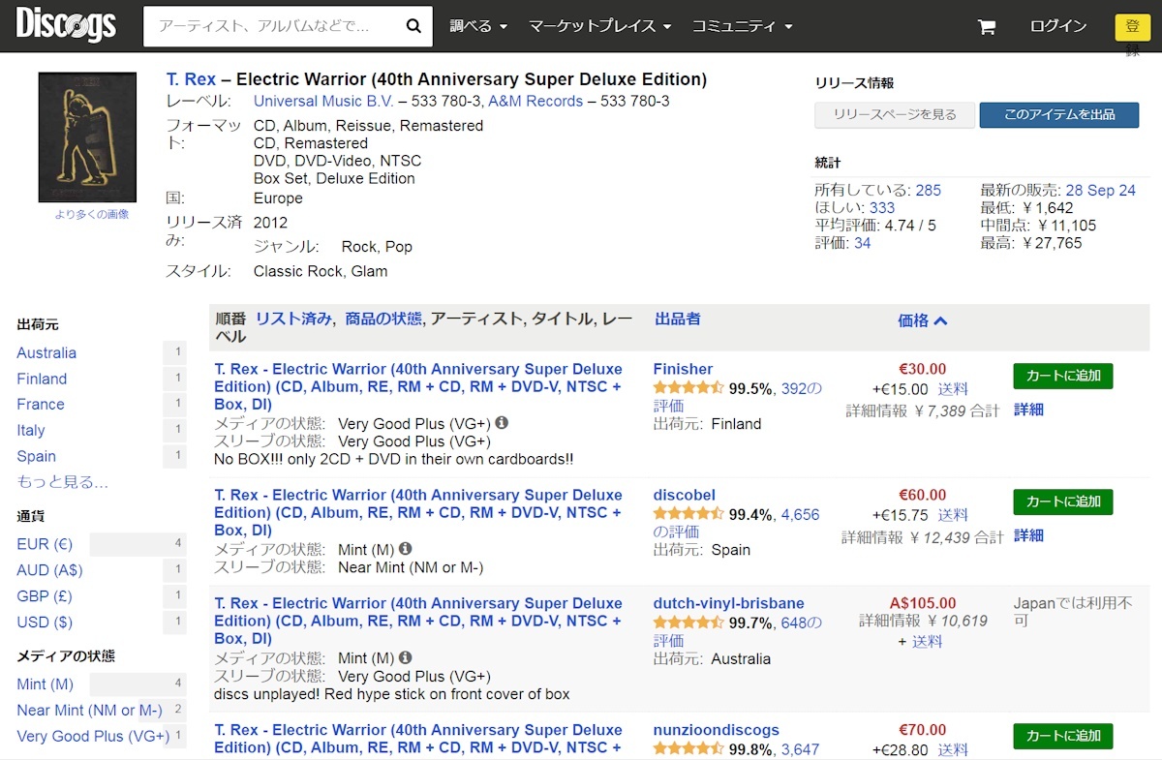Filter currency by EUR (€)
1162x760 pixels.
pyautogui.click(x=45, y=544)
